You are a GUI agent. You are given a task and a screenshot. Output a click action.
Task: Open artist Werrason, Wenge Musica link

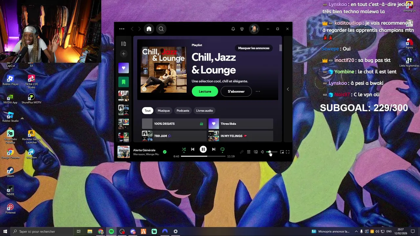pos(146,154)
